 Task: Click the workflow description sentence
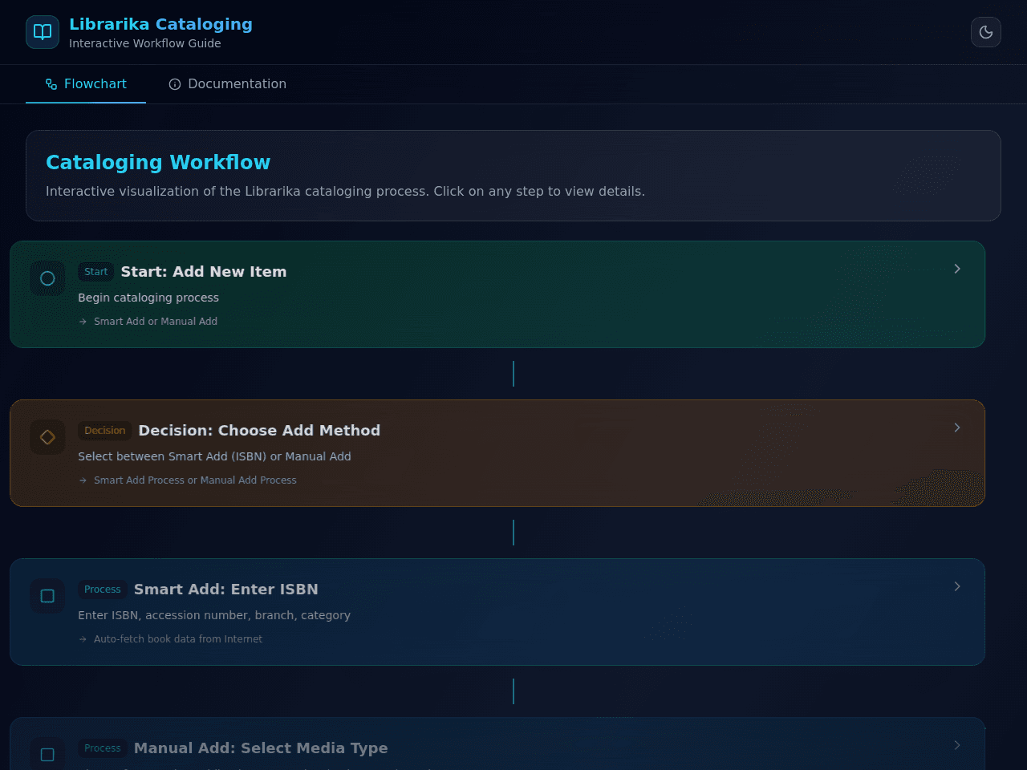point(345,192)
